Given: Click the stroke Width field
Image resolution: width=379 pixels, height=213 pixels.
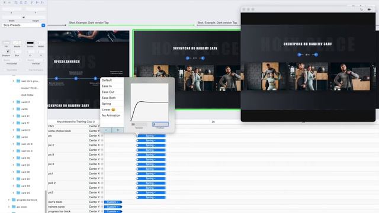Looking at the screenshot, I should click(41, 43).
